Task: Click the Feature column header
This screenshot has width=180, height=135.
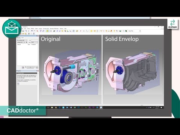Action: (19, 45)
